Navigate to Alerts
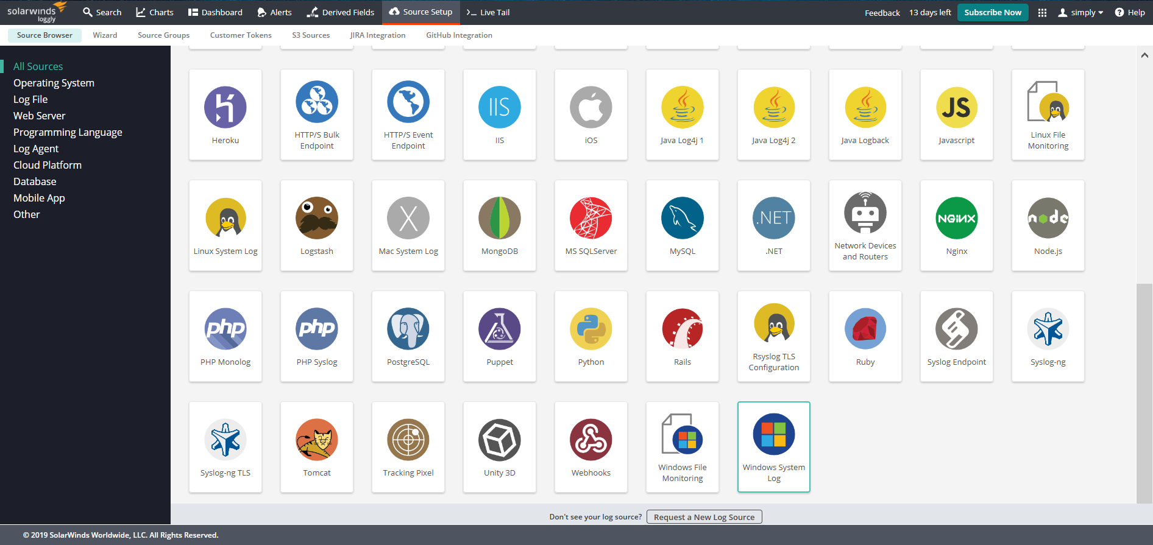 tap(274, 12)
